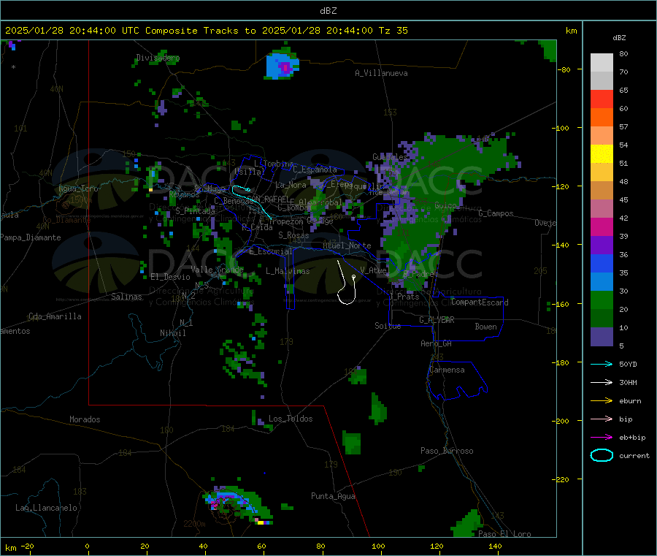The image size is (657, 556).
Task: Click the eburn yellow arrow legend icon
Action: 602,400
